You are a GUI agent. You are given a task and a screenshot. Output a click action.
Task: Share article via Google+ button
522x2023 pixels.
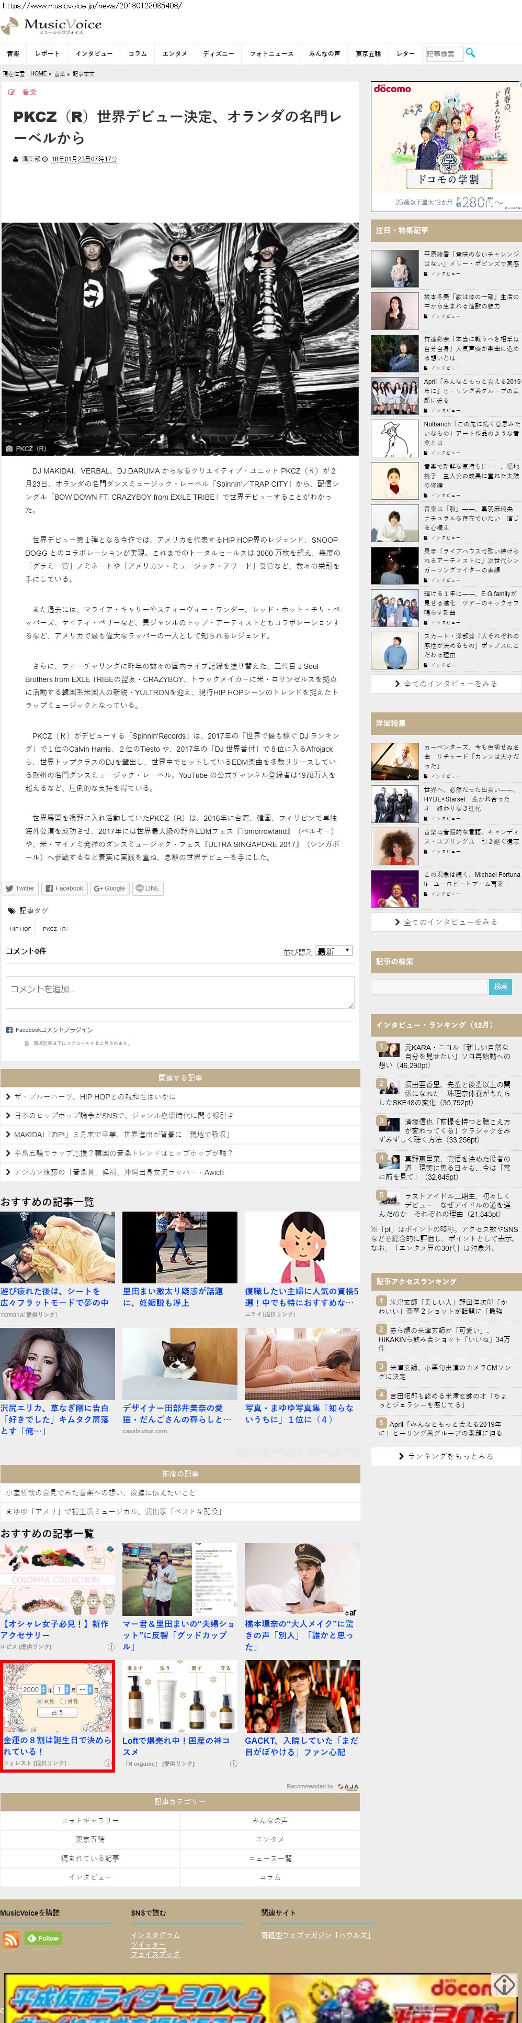(x=110, y=888)
